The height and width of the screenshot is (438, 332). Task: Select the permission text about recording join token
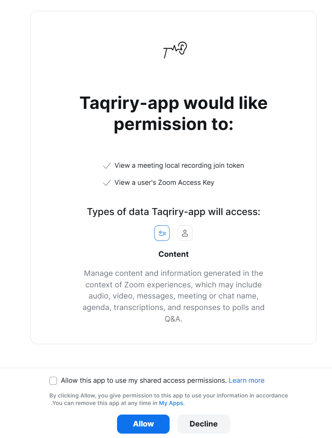(x=179, y=165)
